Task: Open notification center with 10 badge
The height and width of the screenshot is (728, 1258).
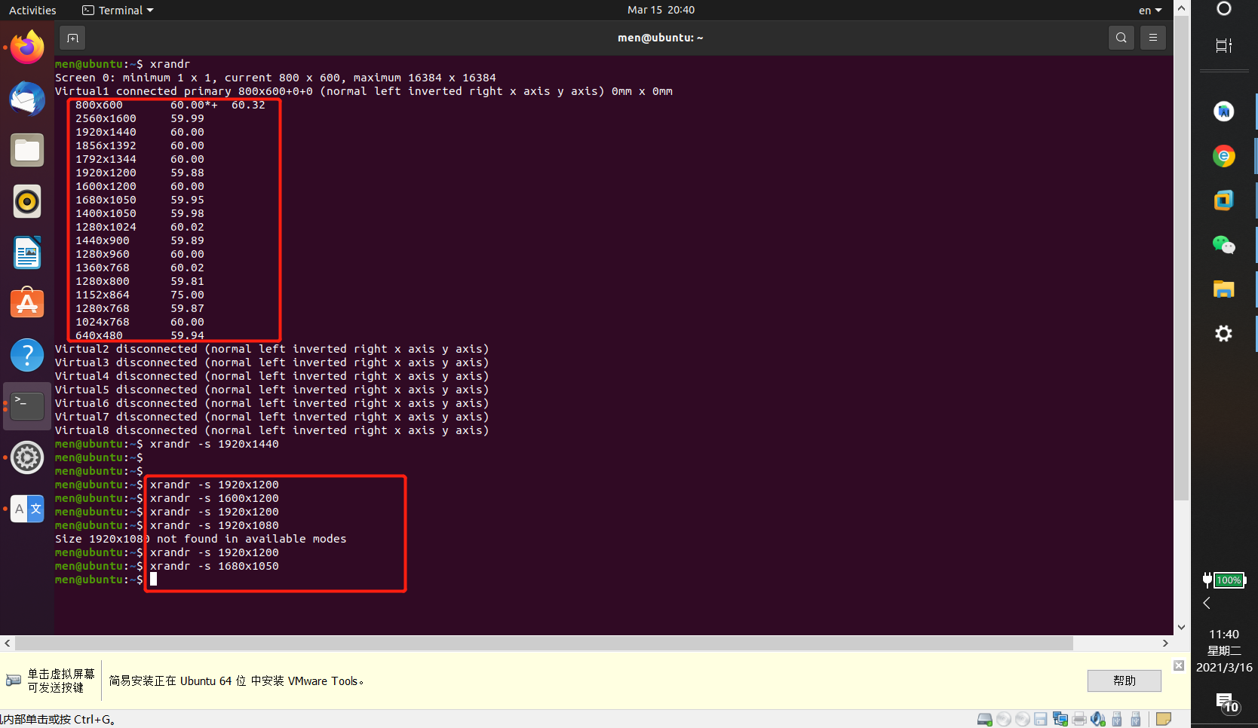Action: (x=1226, y=703)
